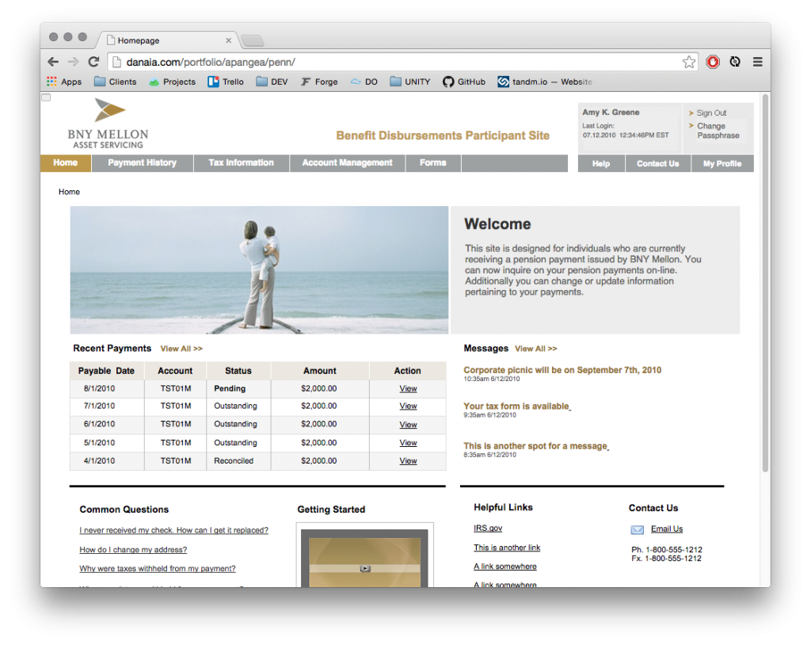
Task: Click the Change Passphrase link
Action: point(718,131)
